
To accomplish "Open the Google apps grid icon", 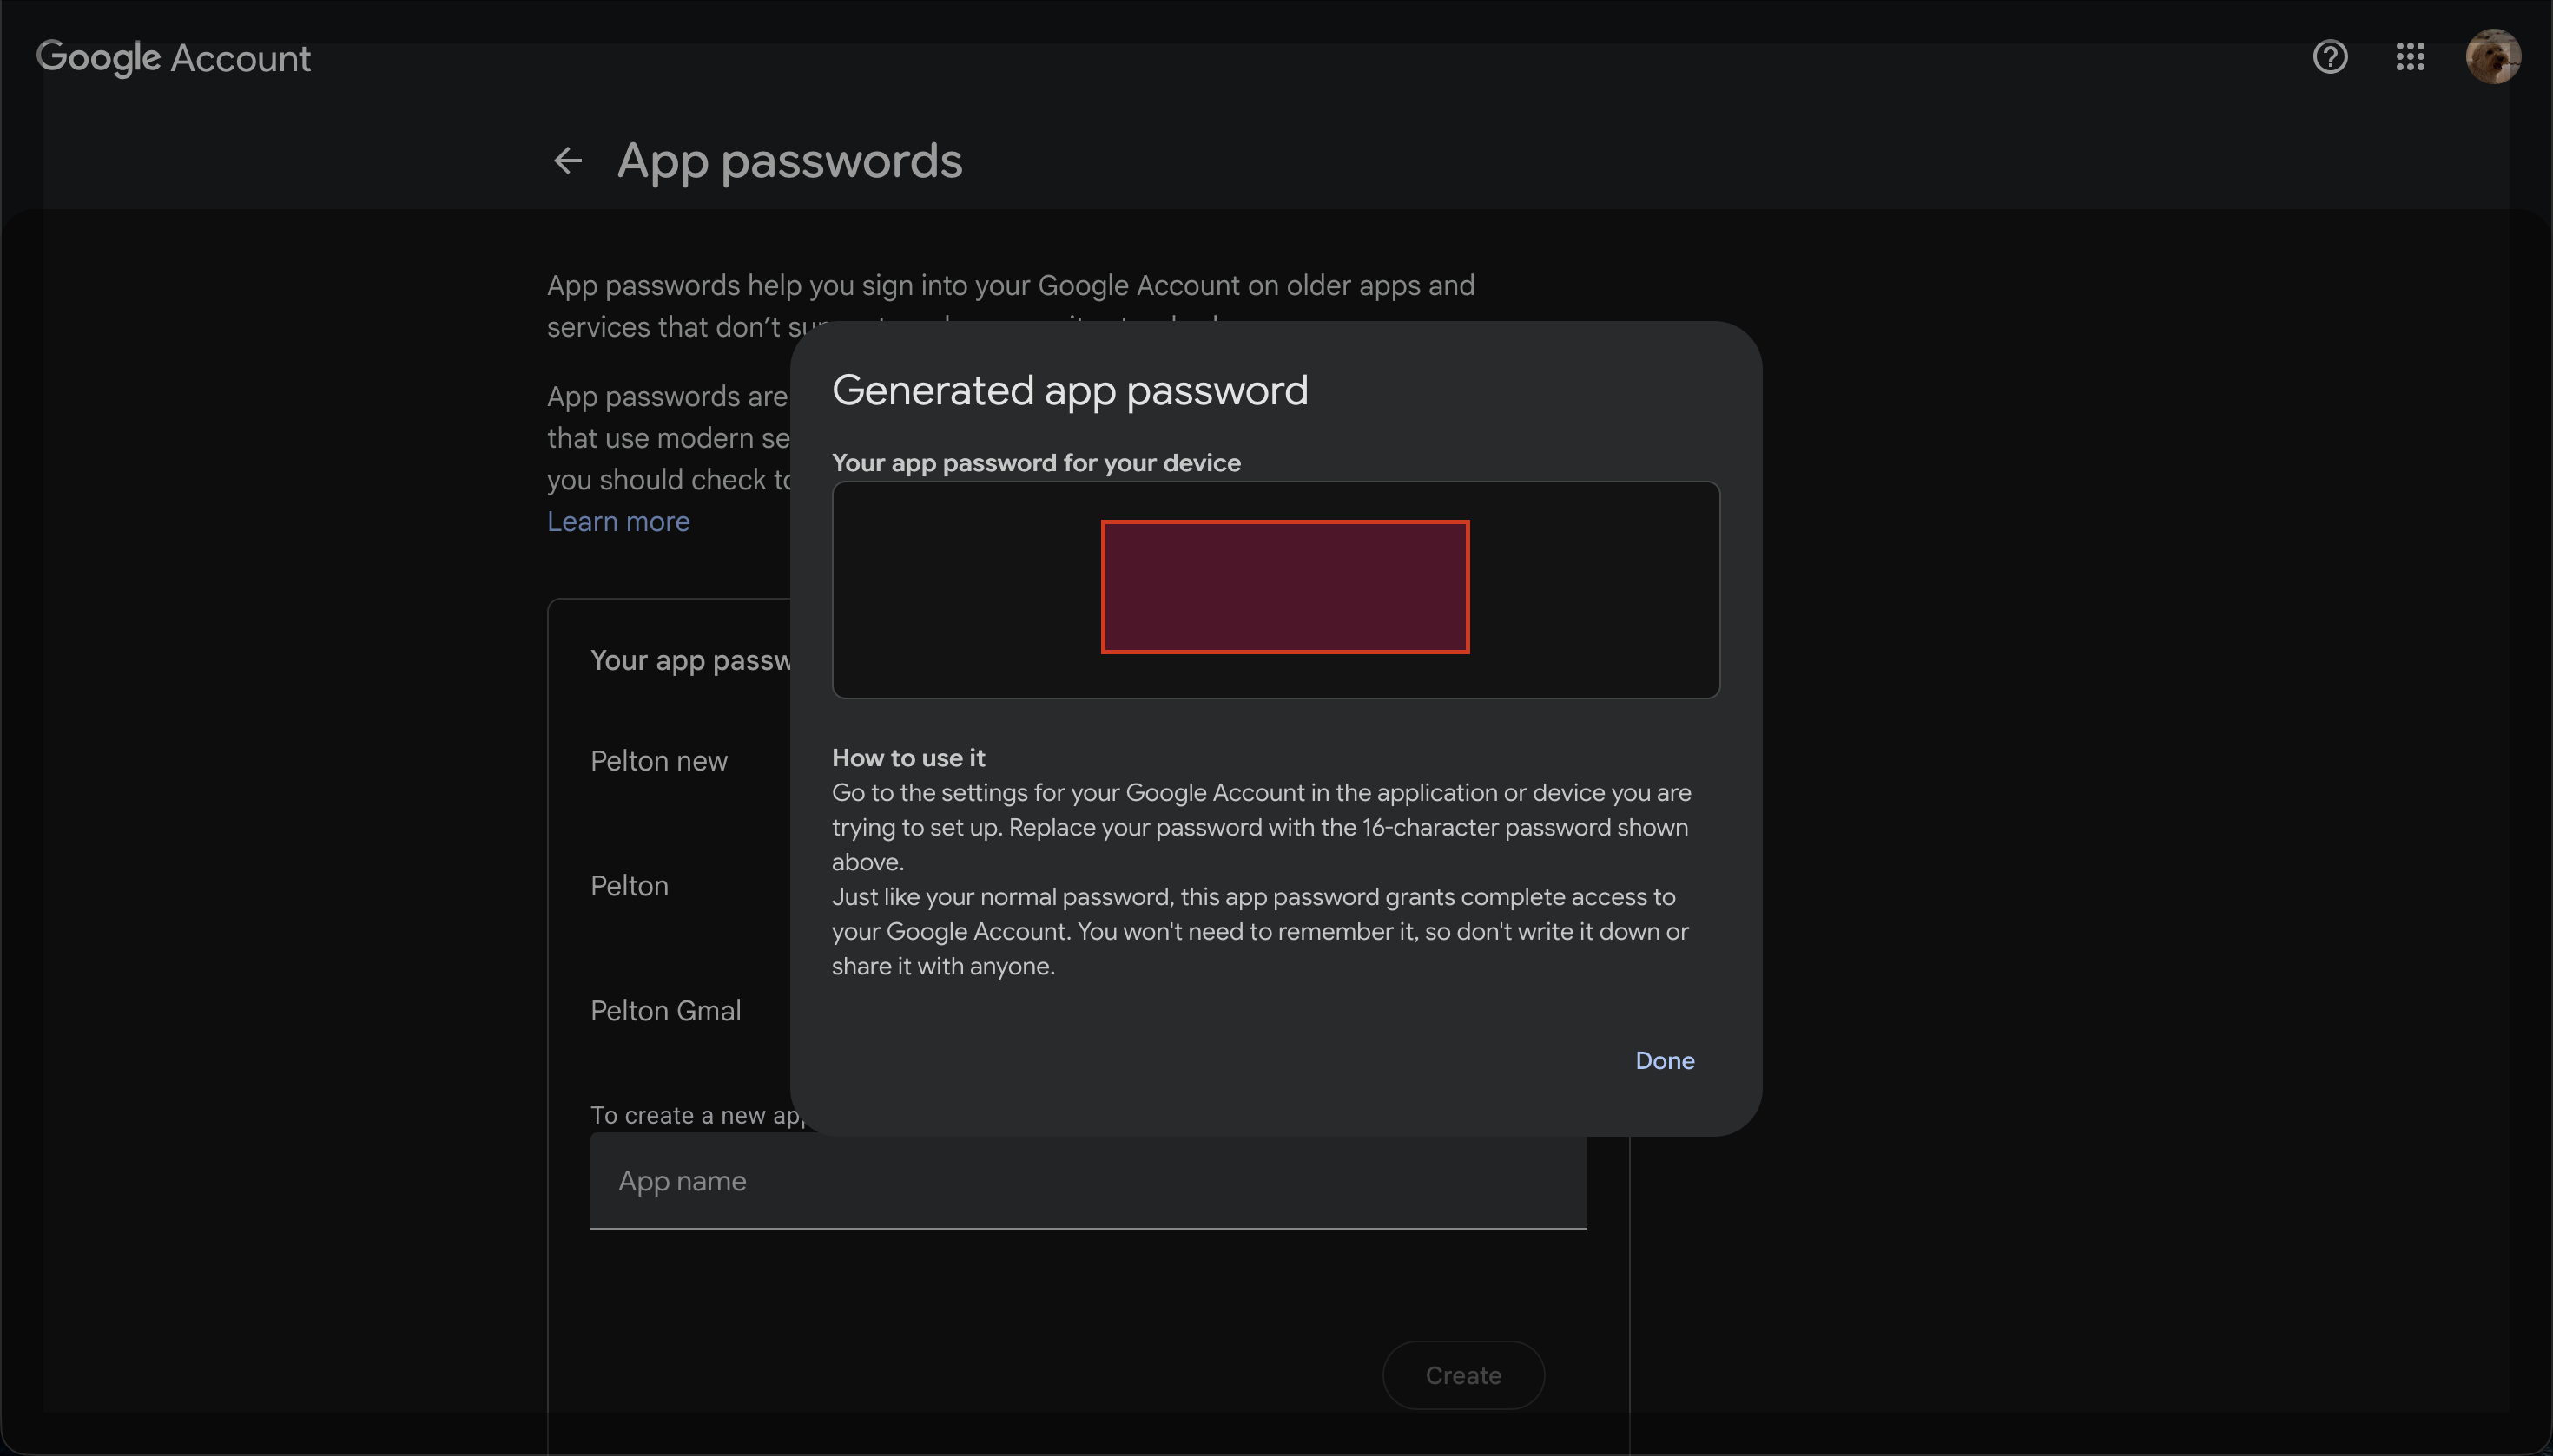I will 2410,57.
